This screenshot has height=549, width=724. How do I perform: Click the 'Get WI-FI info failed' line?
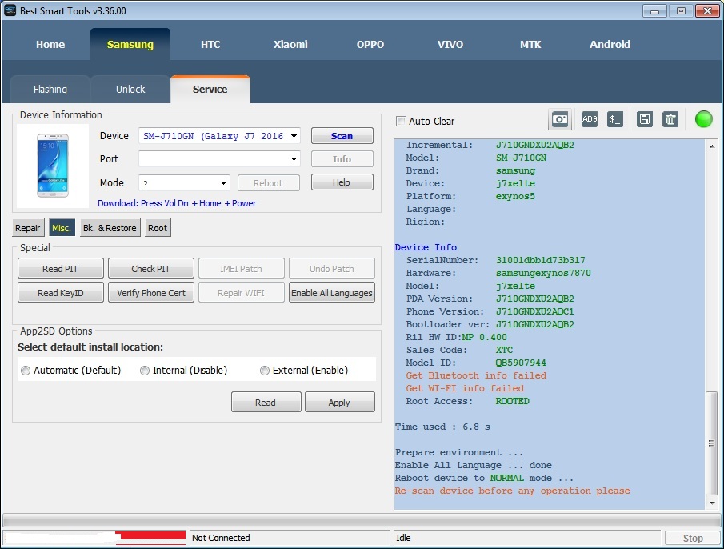[x=465, y=388]
